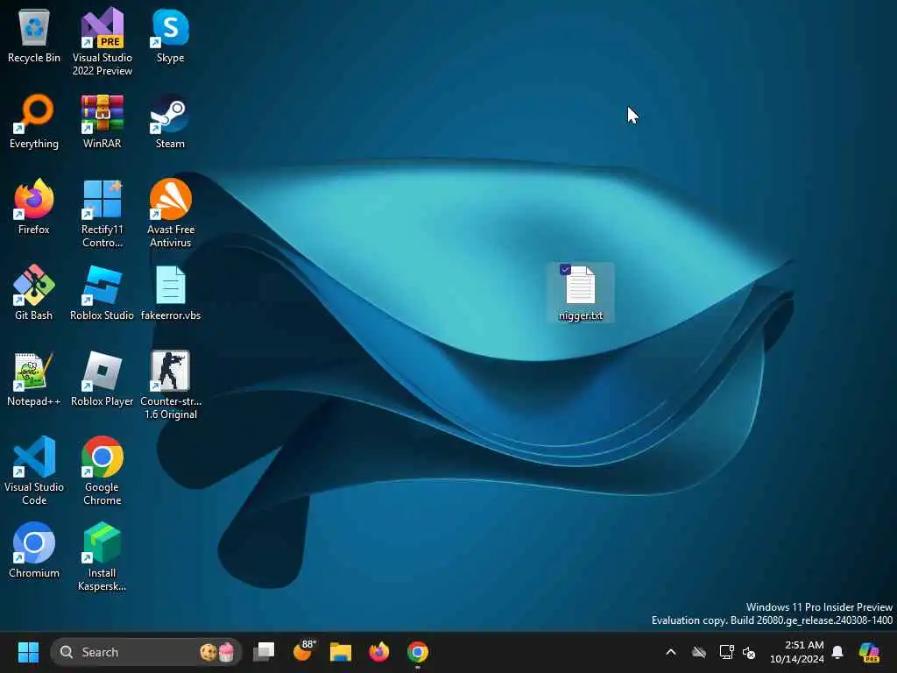The width and height of the screenshot is (897, 673).
Task: Open File Explorer from the taskbar
Action: point(341,652)
